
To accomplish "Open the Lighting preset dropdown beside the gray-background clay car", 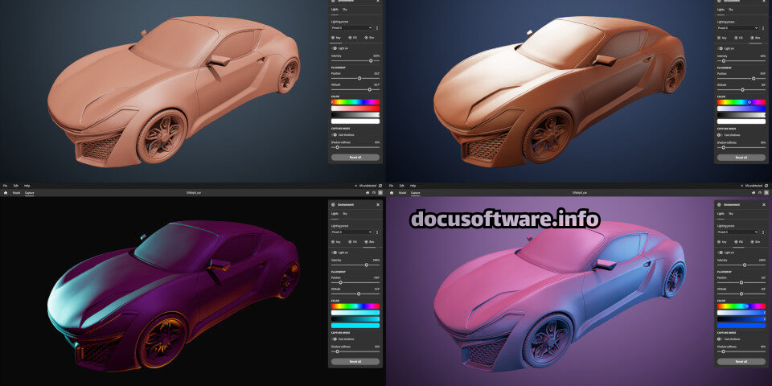I will [351, 27].
